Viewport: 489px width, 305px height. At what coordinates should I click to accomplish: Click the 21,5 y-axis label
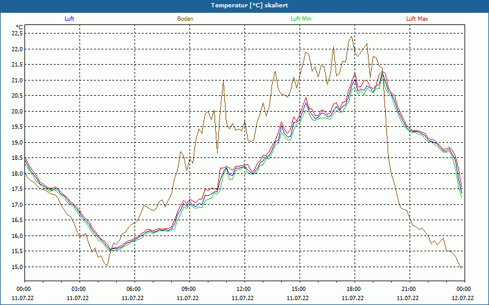pyautogui.click(x=18, y=65)
